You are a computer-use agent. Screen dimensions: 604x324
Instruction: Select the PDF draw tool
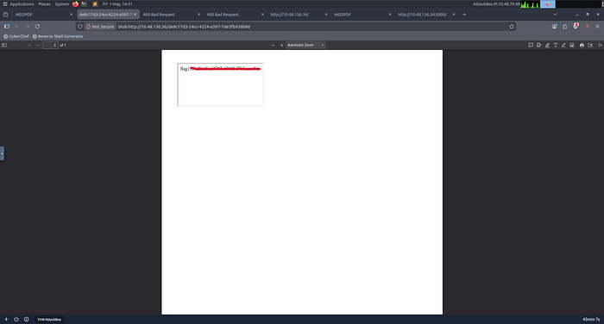(563, 45)
